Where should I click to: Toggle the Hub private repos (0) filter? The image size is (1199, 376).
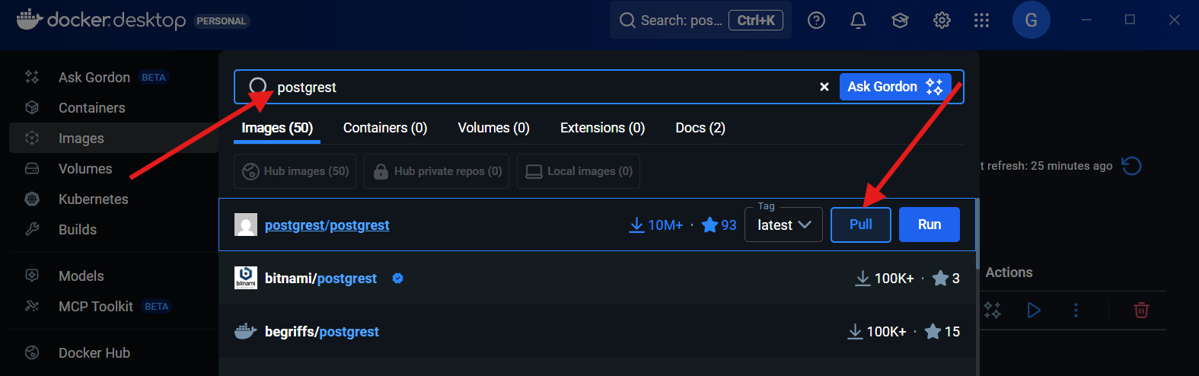(x=438, y=171)
